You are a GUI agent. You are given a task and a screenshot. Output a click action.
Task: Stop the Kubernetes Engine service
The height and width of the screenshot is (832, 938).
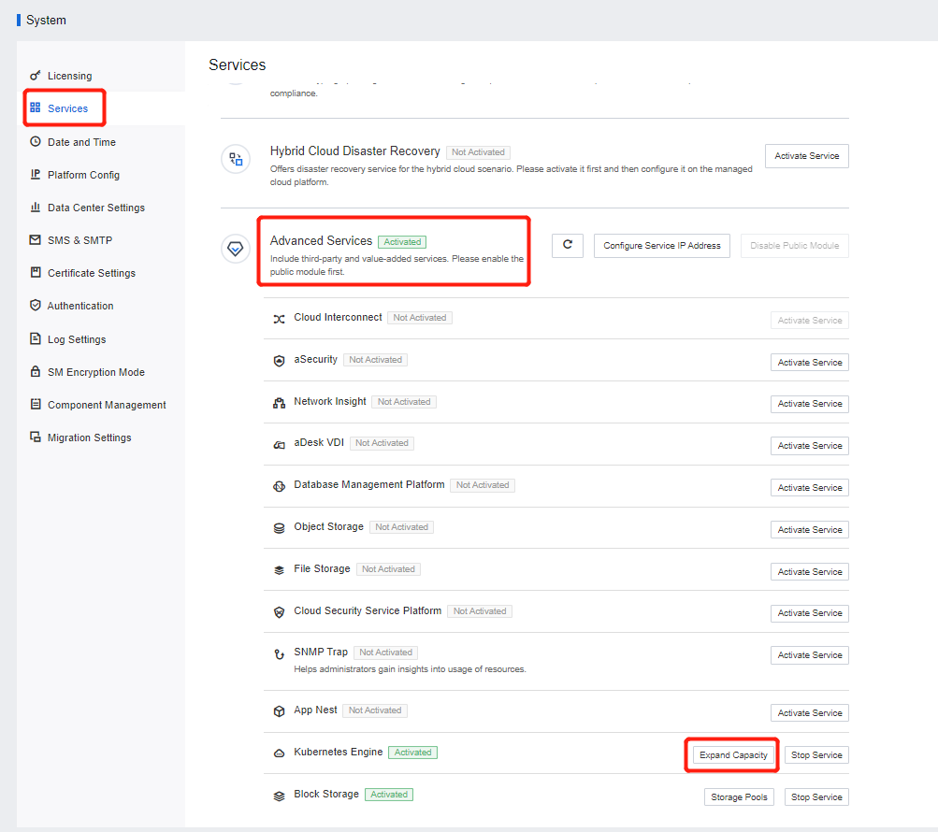816,755
